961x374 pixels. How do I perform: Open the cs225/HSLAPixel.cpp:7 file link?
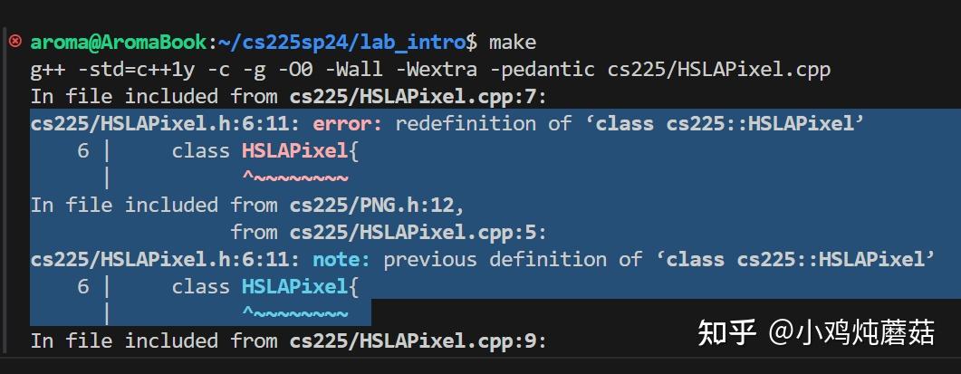click(418, 97)
